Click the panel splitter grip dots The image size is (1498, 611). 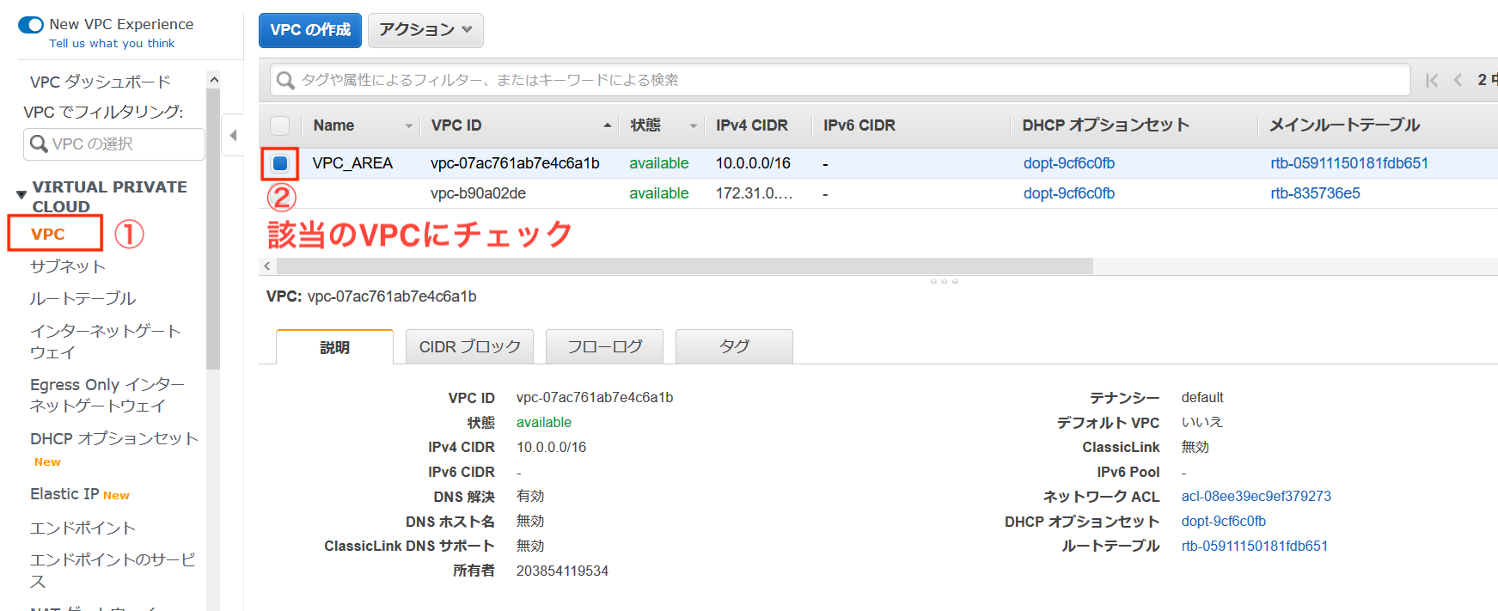[x=944, y=281]
